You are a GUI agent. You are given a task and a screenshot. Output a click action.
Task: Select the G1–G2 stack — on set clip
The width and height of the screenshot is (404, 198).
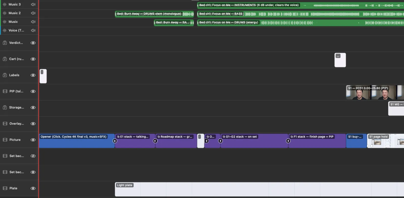click(254, 141)
